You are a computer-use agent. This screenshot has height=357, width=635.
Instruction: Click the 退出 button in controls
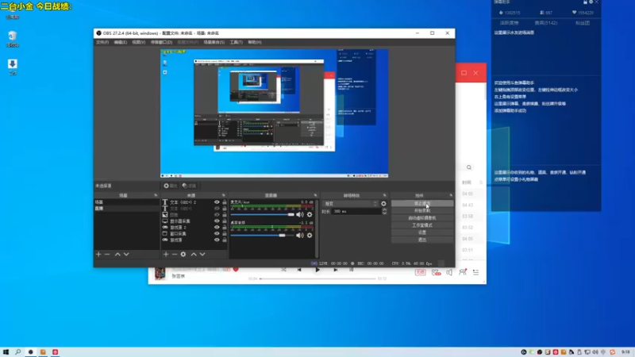click(422, 240)
